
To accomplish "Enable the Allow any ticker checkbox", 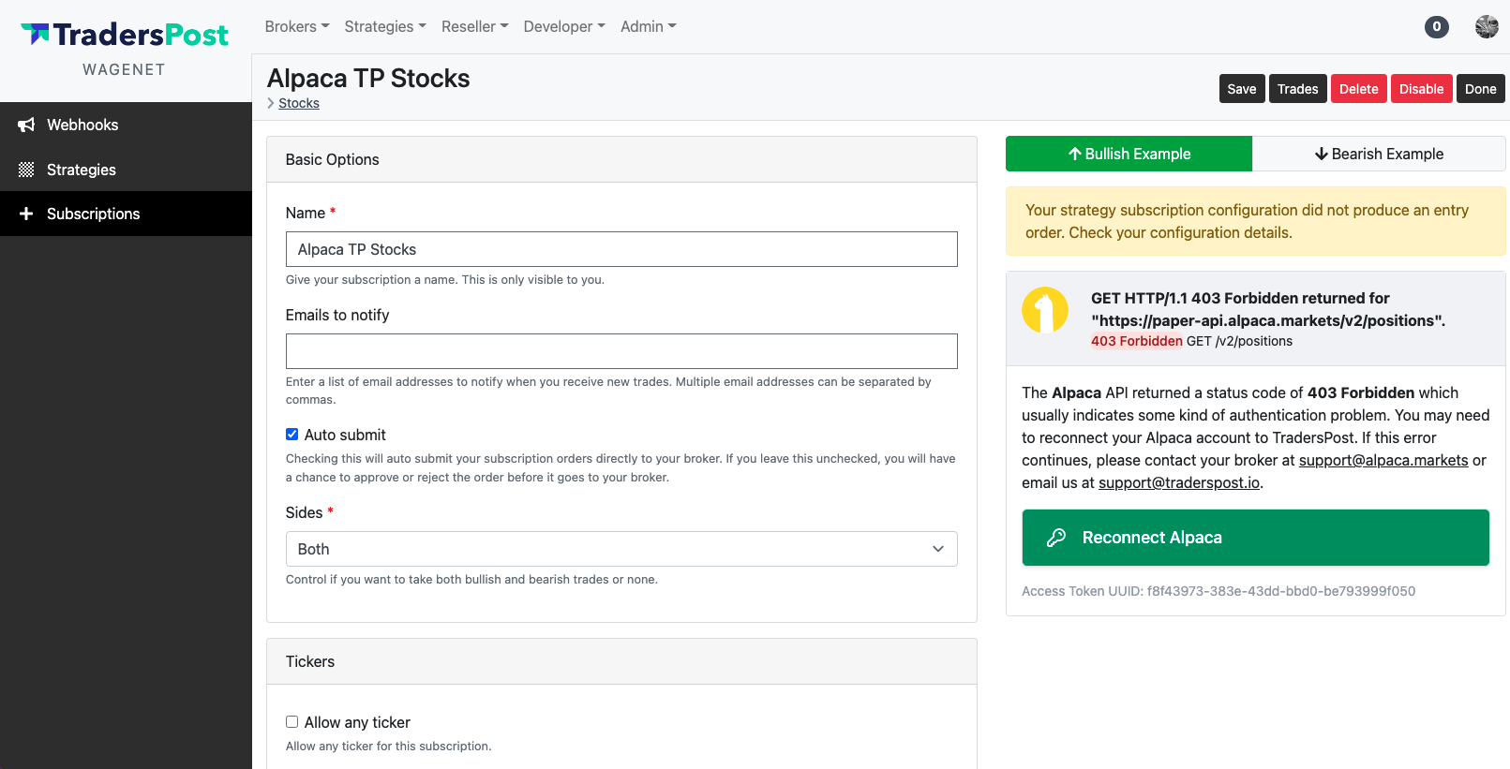I will click(x=292, y=722).
